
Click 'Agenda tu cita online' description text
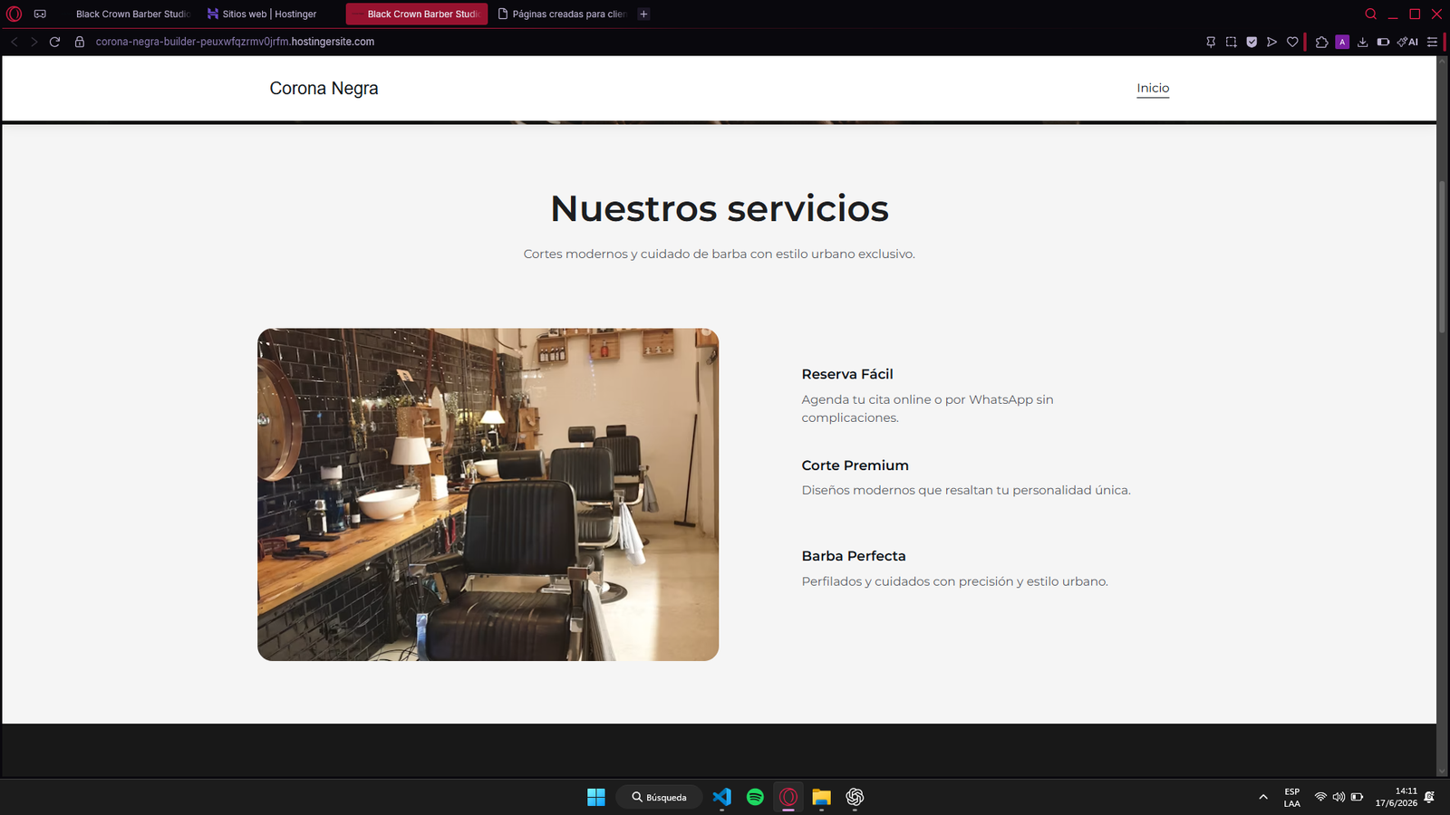pyautogui.click(x=927, y=408)
